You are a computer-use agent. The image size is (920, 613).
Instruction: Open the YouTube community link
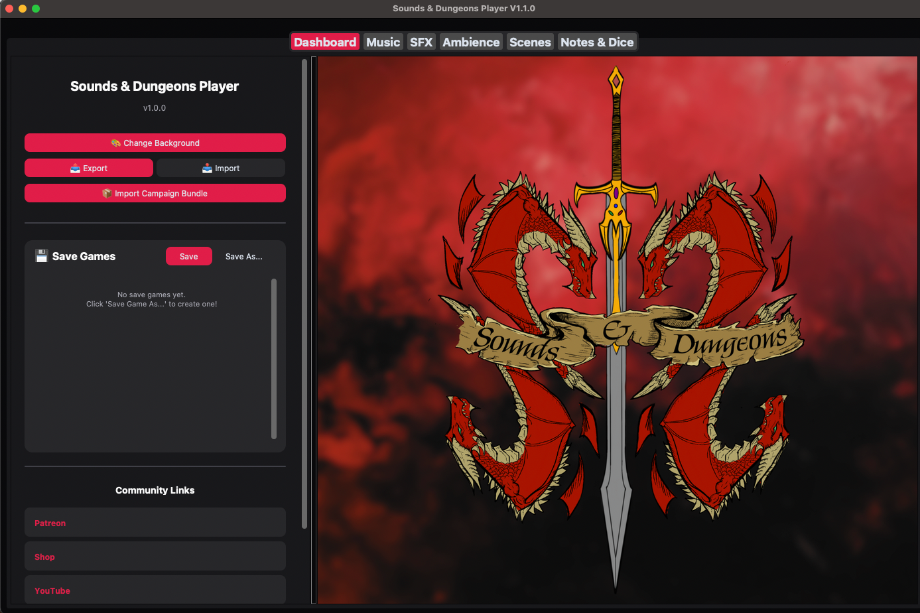point(155,590)
